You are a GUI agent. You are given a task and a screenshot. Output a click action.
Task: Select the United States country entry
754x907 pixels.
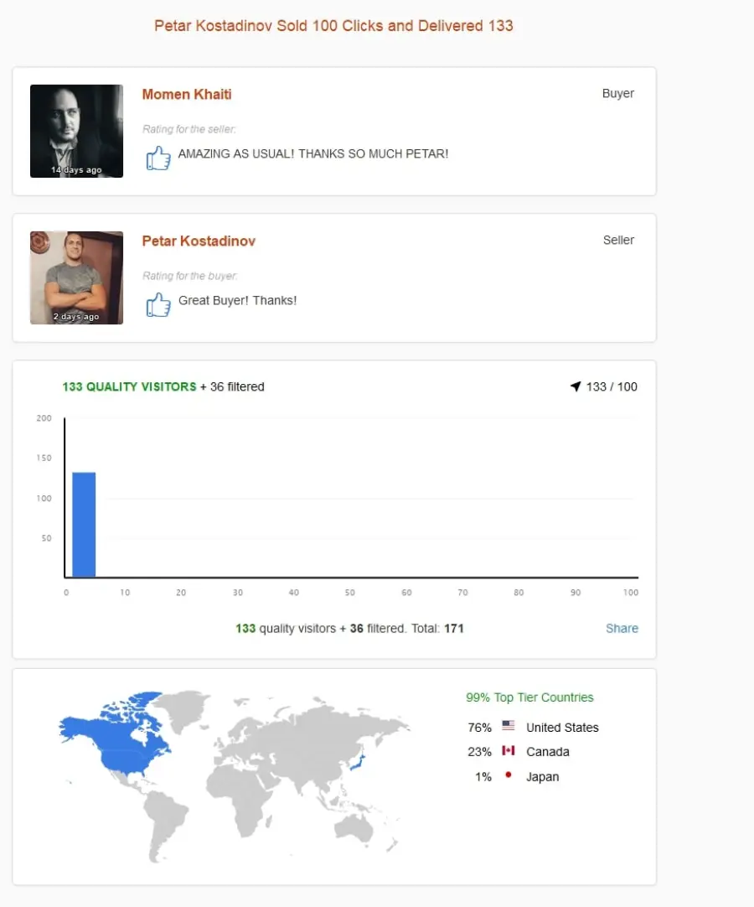pyautogui.click(x=533, y=727)
